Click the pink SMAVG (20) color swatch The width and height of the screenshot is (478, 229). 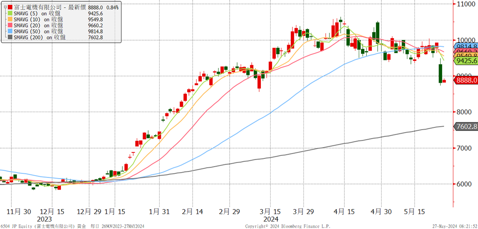pyautogui.click(x=11, y=25)
